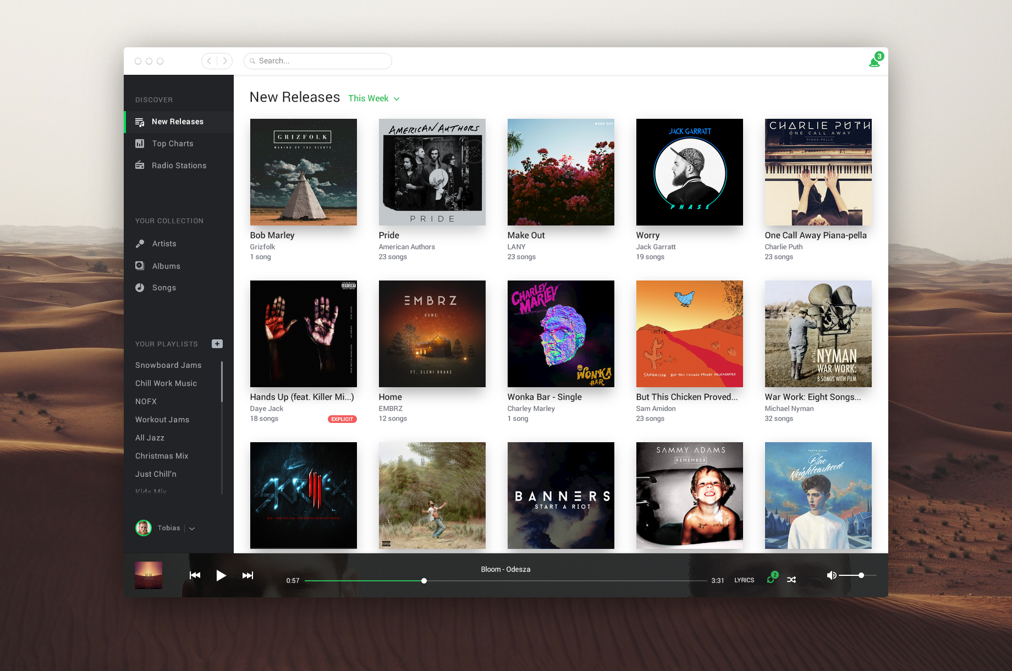Open the Christmas Mix playlist

coord(162,456)
